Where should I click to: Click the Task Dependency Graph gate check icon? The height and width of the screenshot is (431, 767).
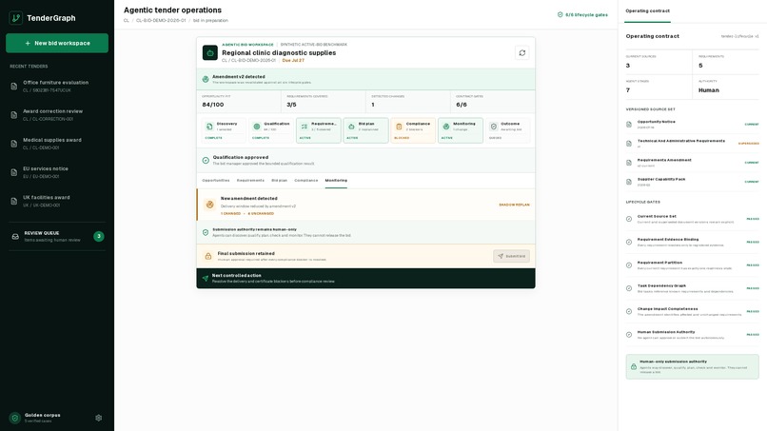click(x=629, y=288)
